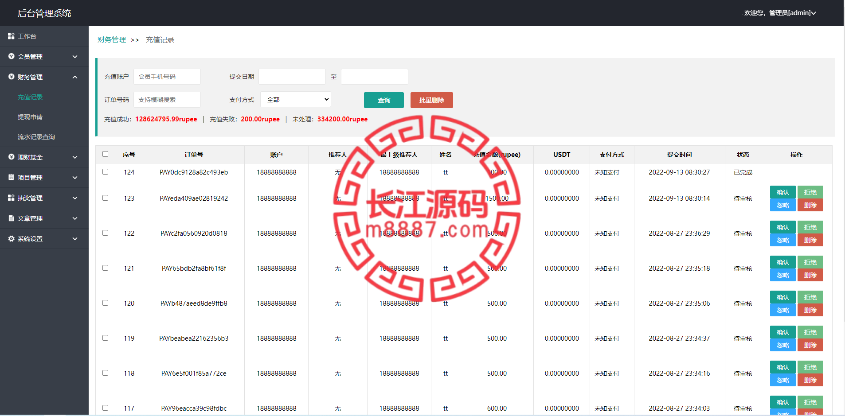Check the box for row 123
The height and width of the screenshot is (416, 845).
point(105,198)
